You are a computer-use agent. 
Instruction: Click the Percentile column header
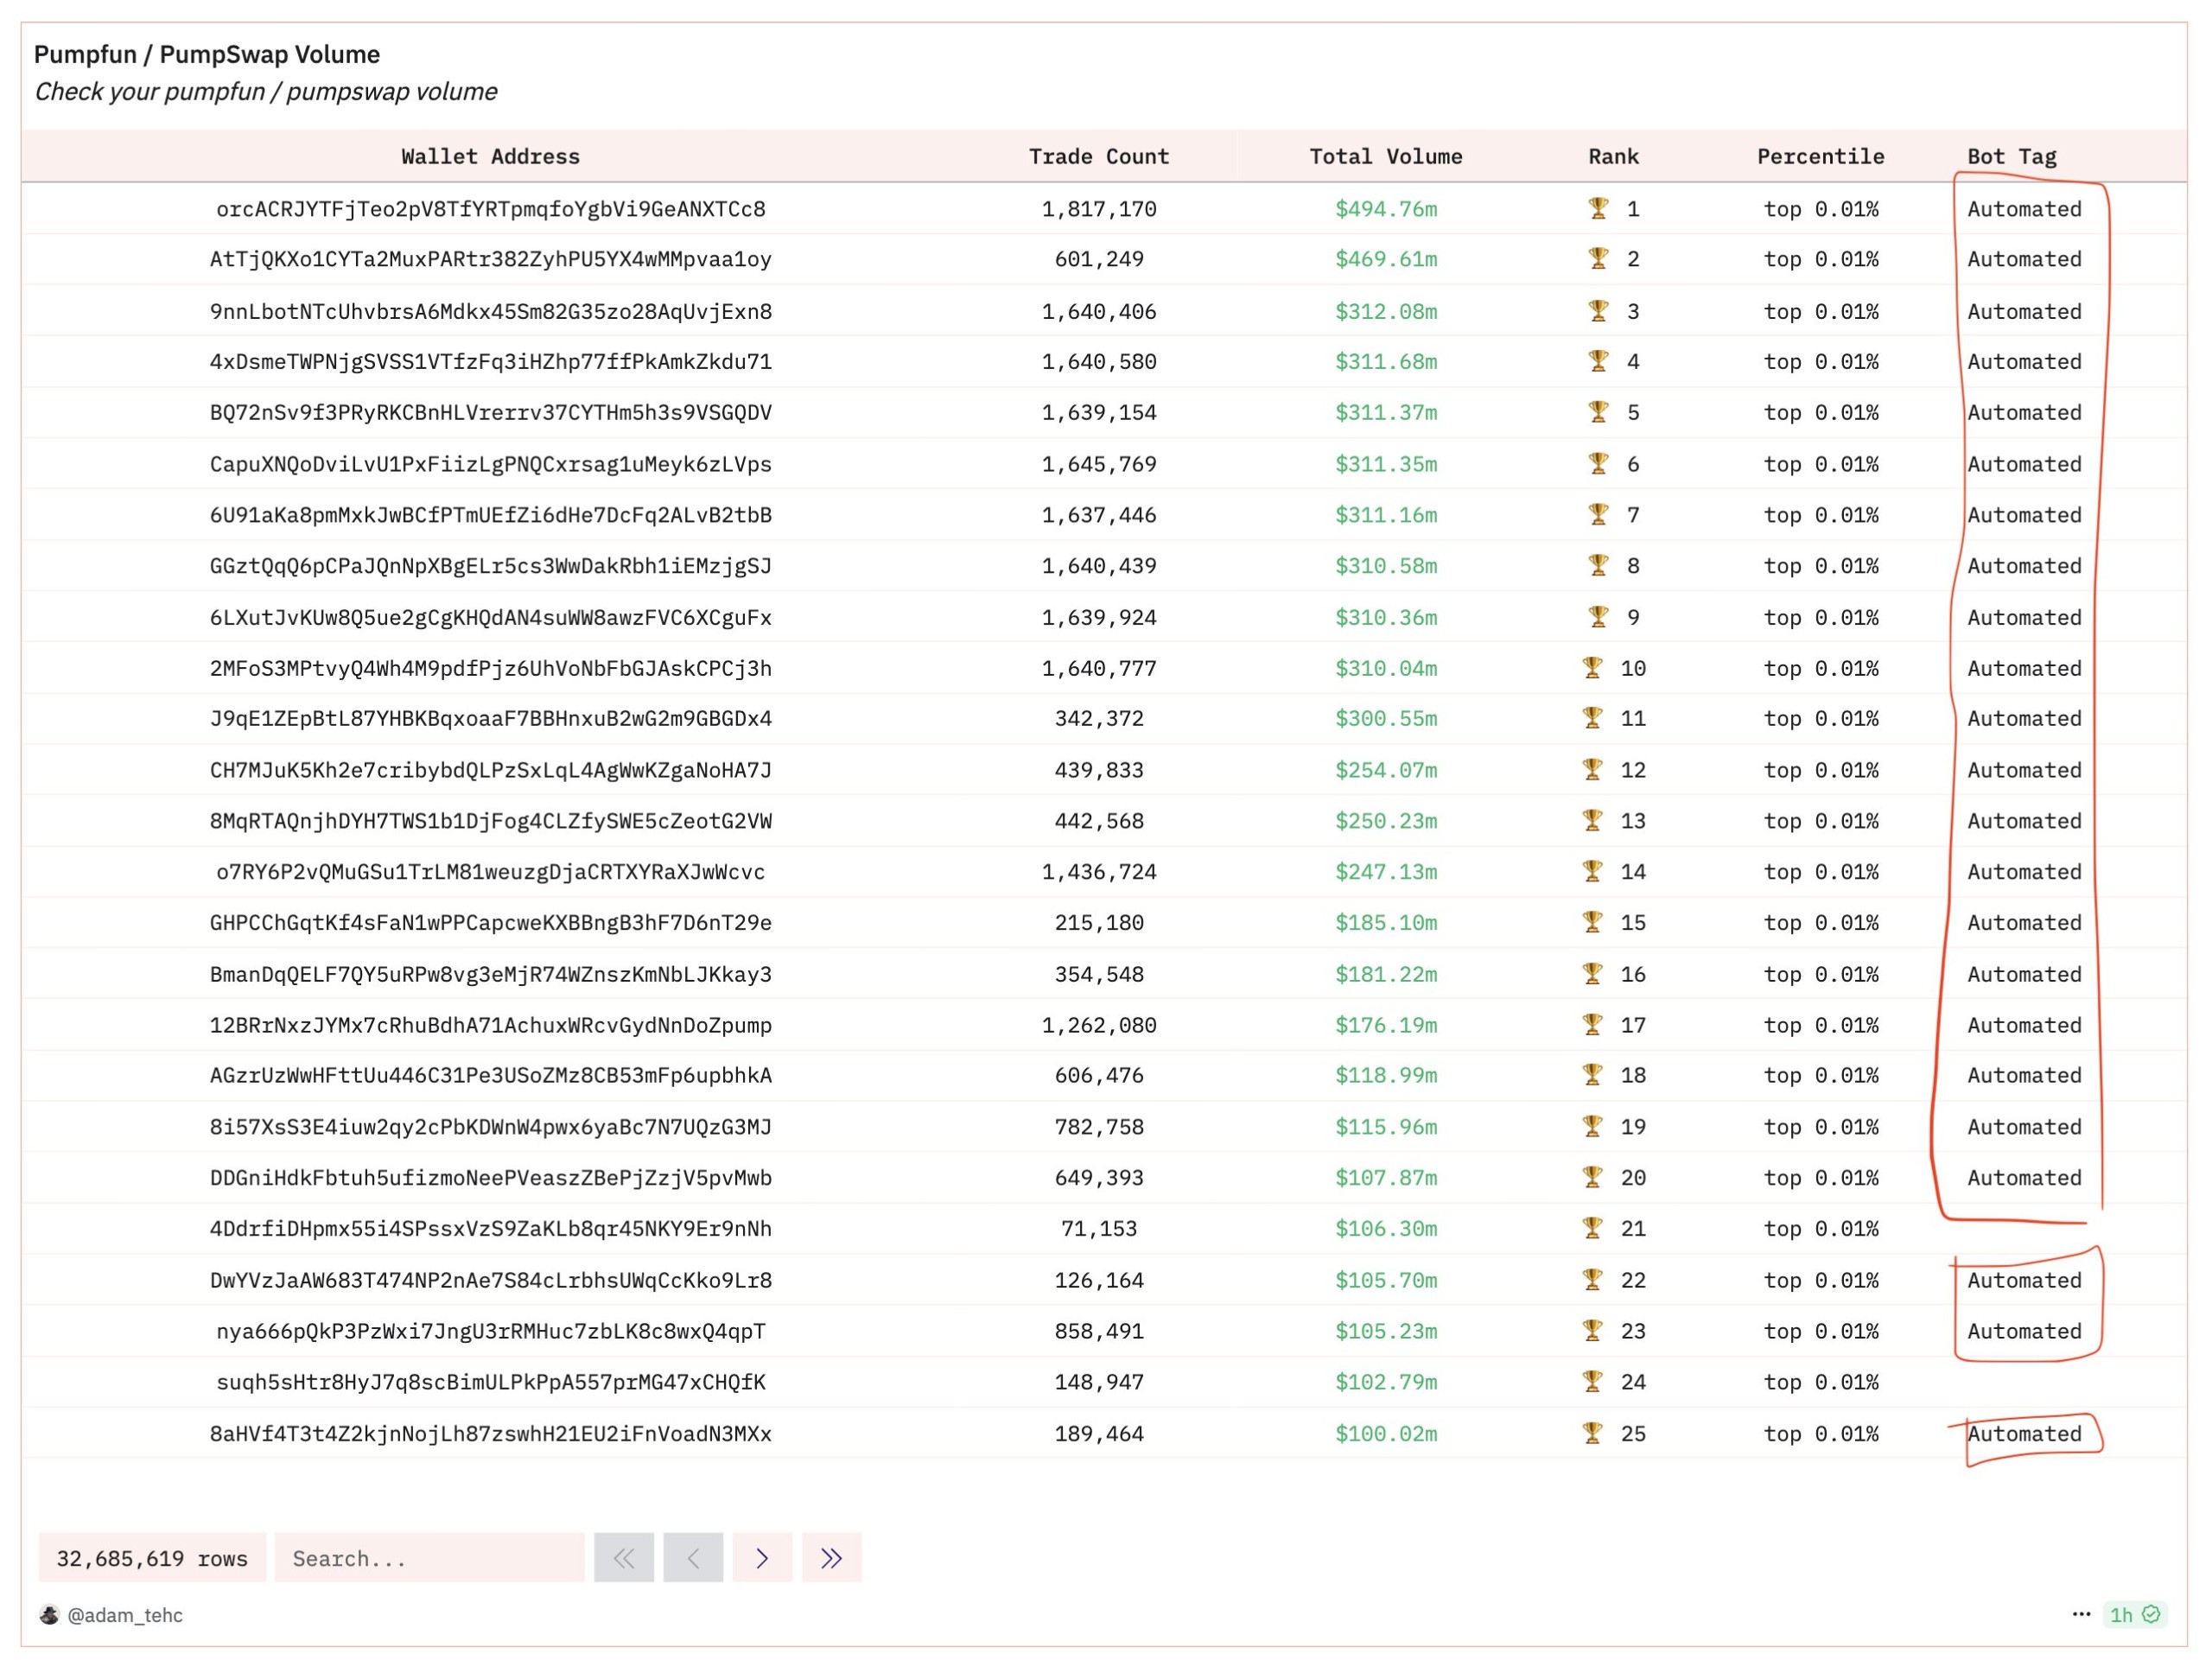point(1821,156)
